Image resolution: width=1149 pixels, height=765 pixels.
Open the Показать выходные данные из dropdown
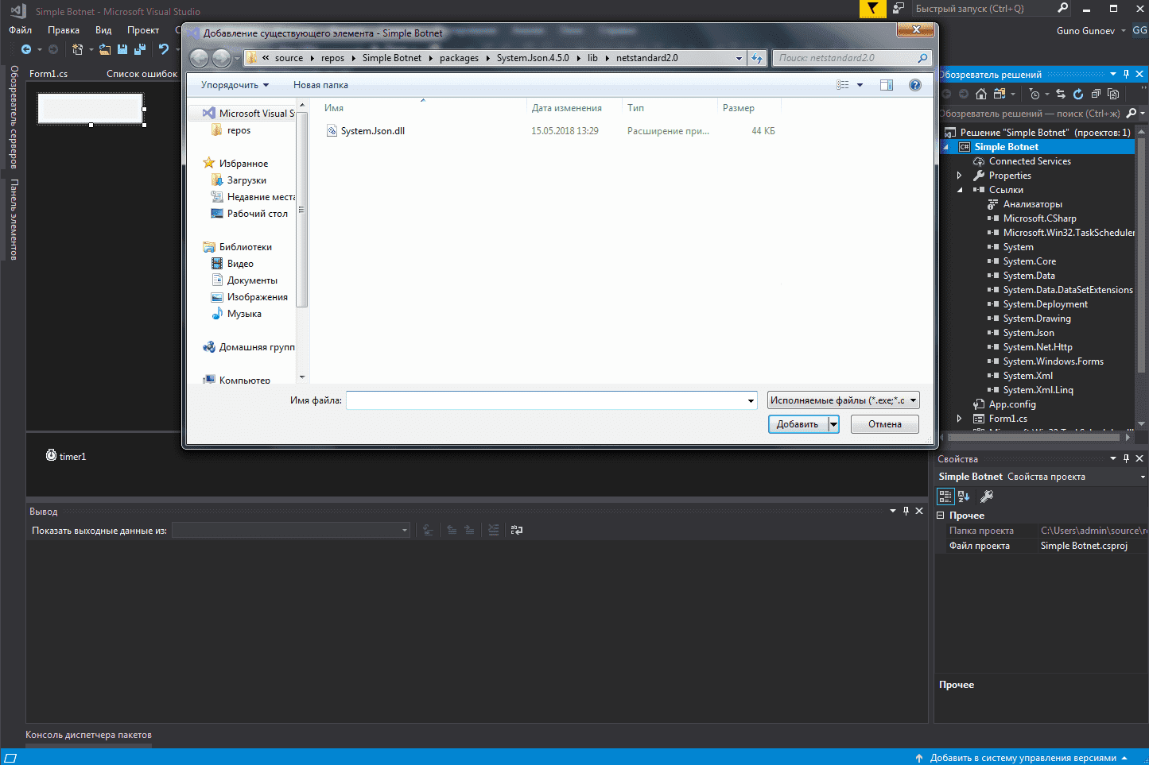pyautogui.click(x=291, y=530)
